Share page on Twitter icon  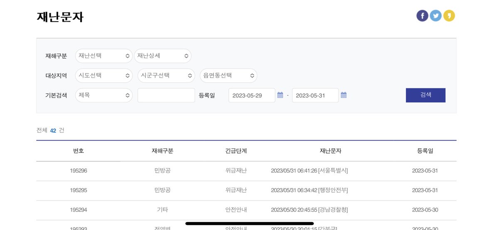click(x=436, y=16)
